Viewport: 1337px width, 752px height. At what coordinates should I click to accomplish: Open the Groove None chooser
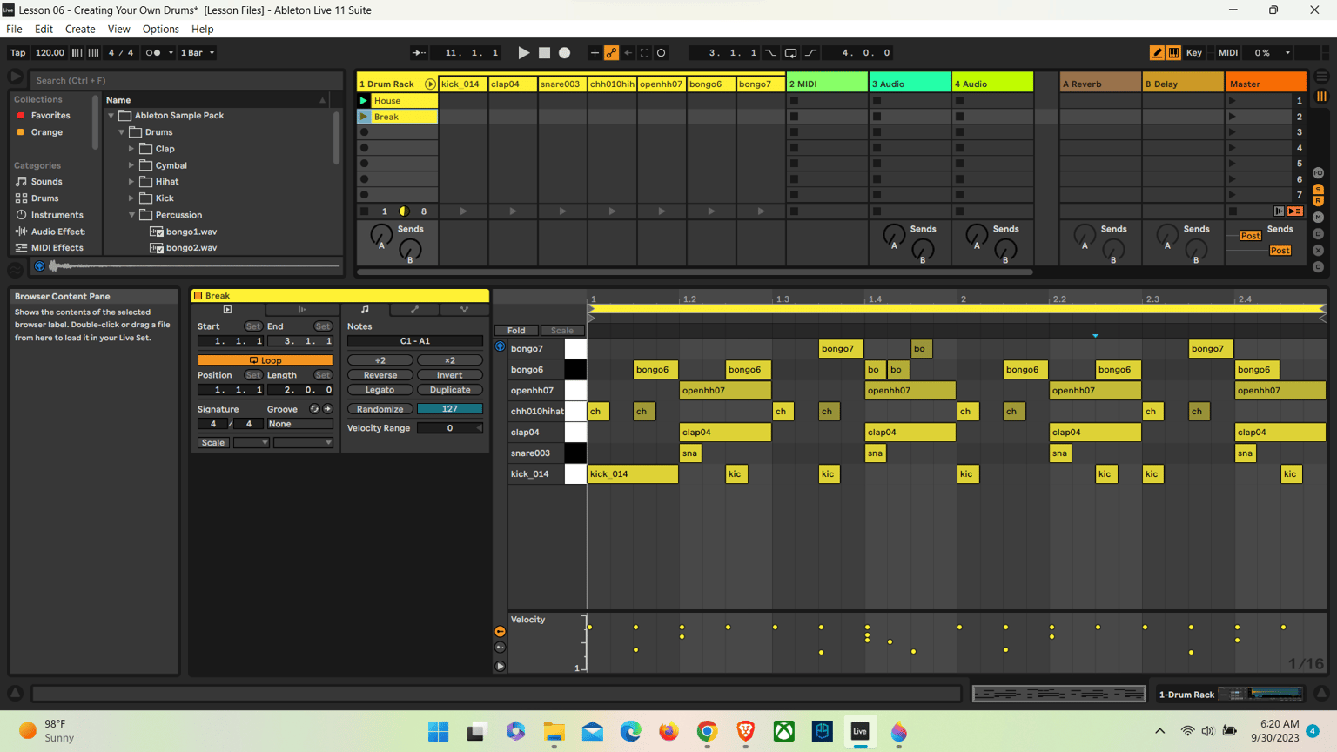click(299, 424)
